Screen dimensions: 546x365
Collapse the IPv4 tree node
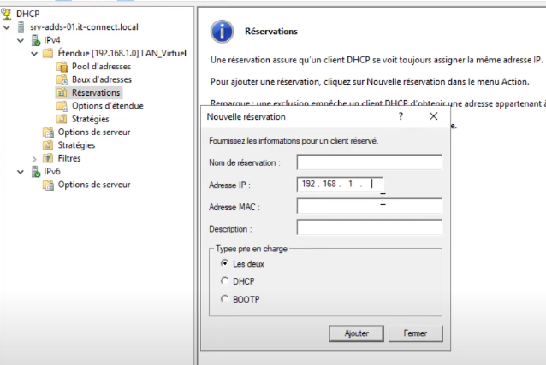click(x=21, y=40)
